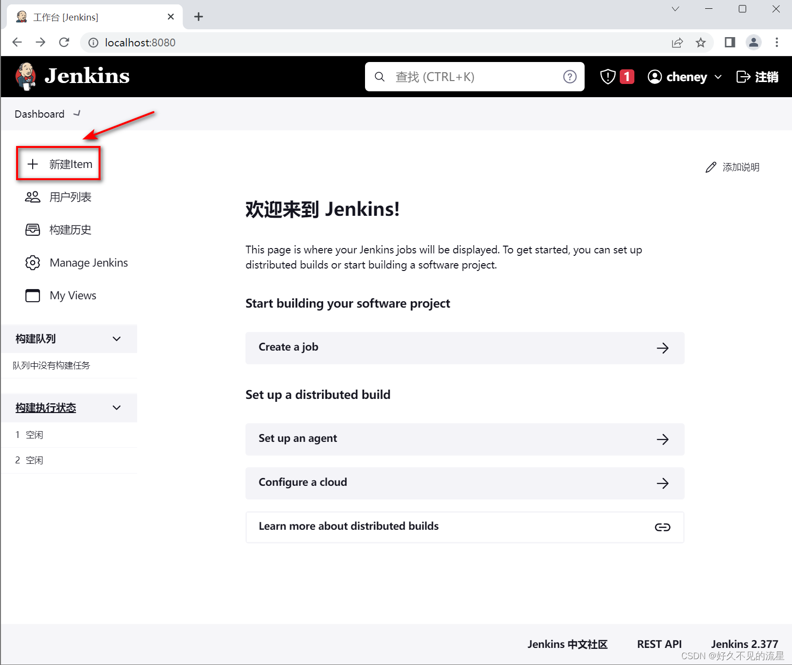Open Chrome profile avatar icon
792x665 pixels.
click(753, 42)
